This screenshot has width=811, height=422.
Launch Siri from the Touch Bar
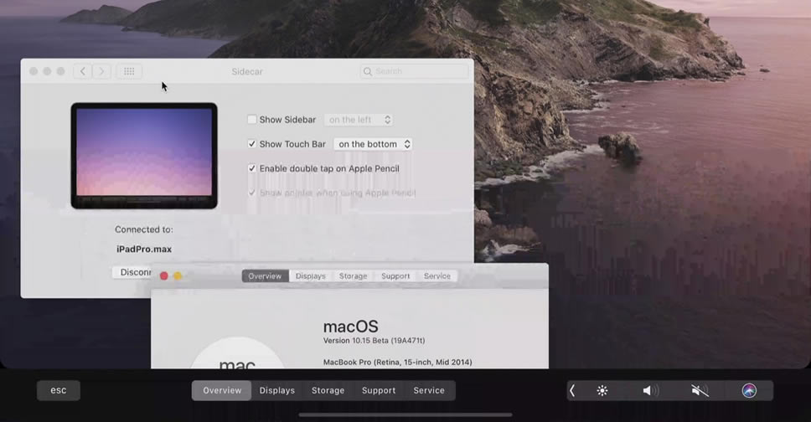(749, 390)
